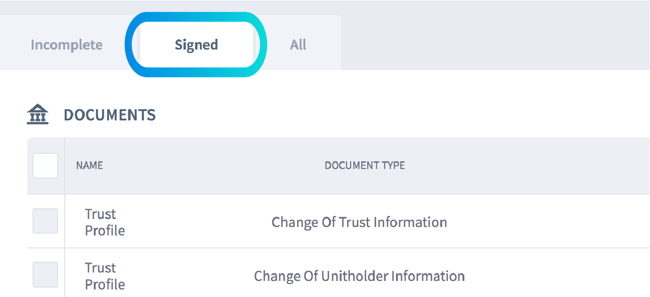The height and width of the screenshot is (297, 650).
Task: Select the Change Of Unitholder Information document type
Action: [x=359, y=276]
